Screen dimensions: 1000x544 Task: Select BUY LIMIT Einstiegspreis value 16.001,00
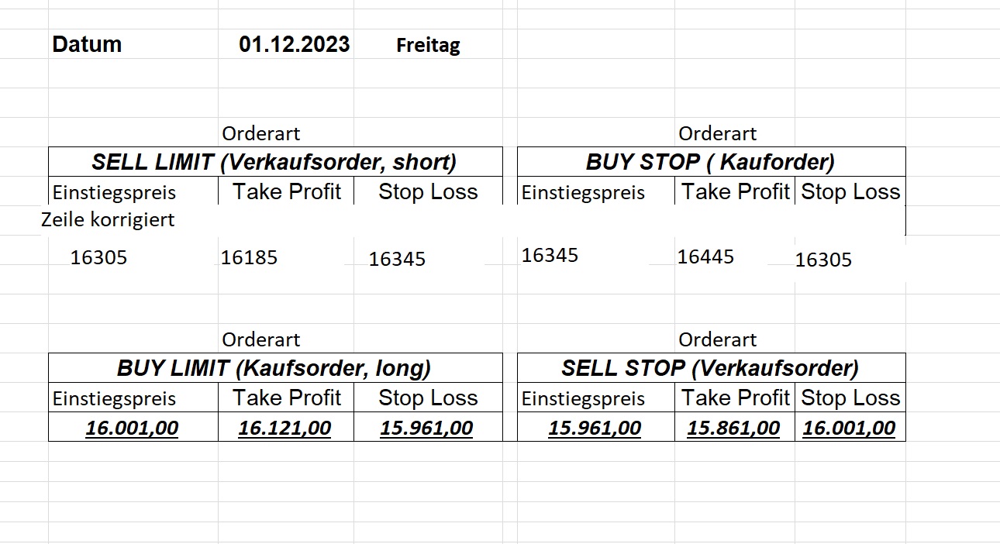click(x=132, y=428)
